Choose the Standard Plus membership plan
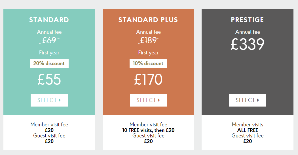298x155 pixels. (148, 100)
